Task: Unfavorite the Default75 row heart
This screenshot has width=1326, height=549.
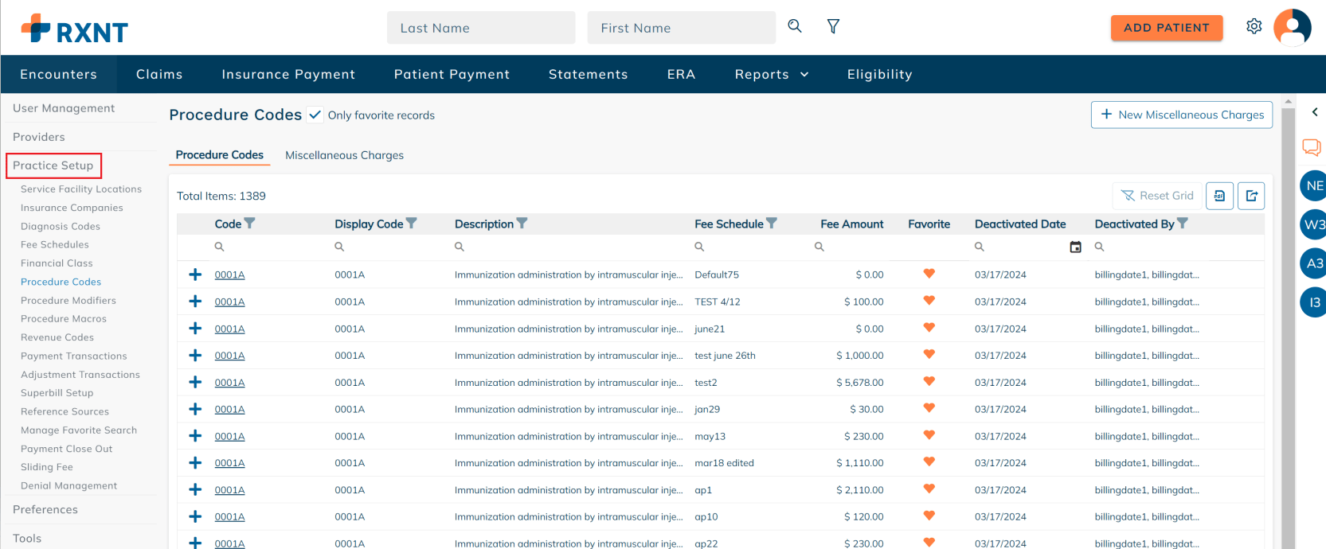Action: pos(929,274)
